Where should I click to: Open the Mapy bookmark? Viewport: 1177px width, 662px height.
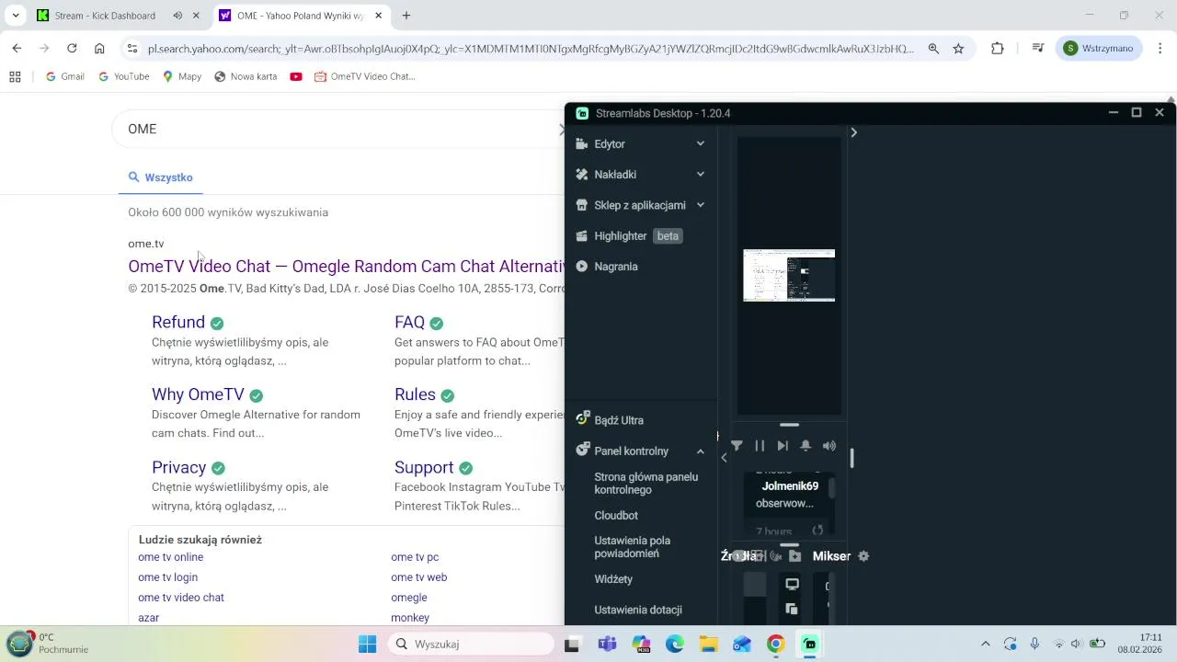[x=181, y=77]
